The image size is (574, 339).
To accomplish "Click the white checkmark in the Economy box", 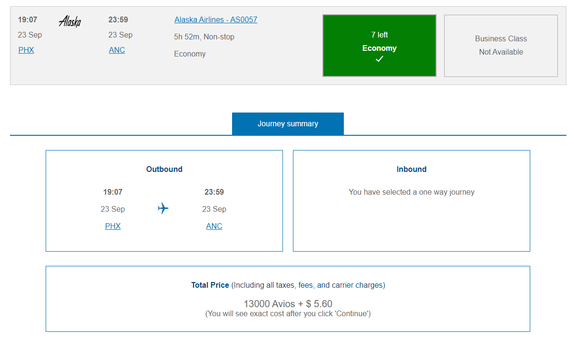I will click(x=379, y=59).
